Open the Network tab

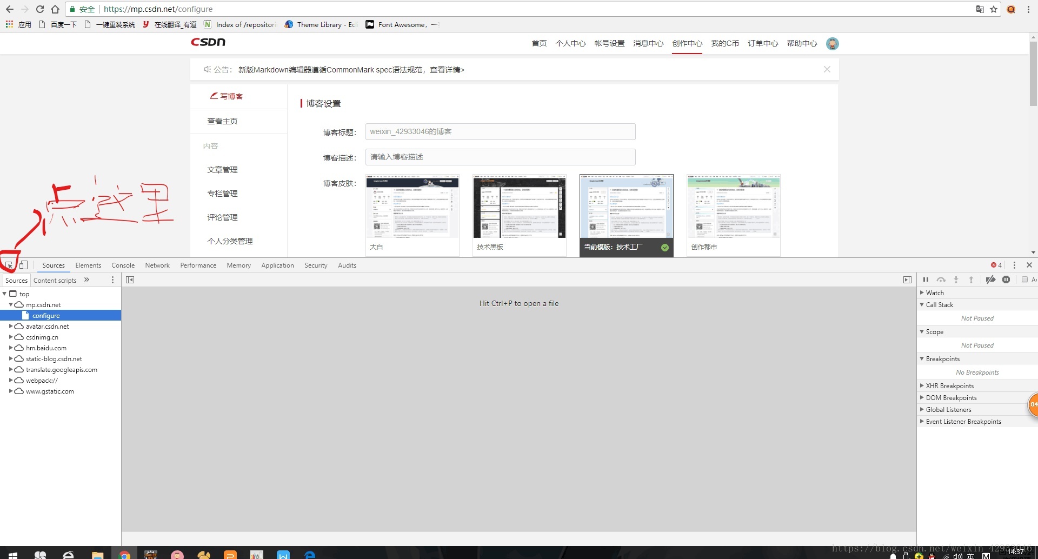157,265
